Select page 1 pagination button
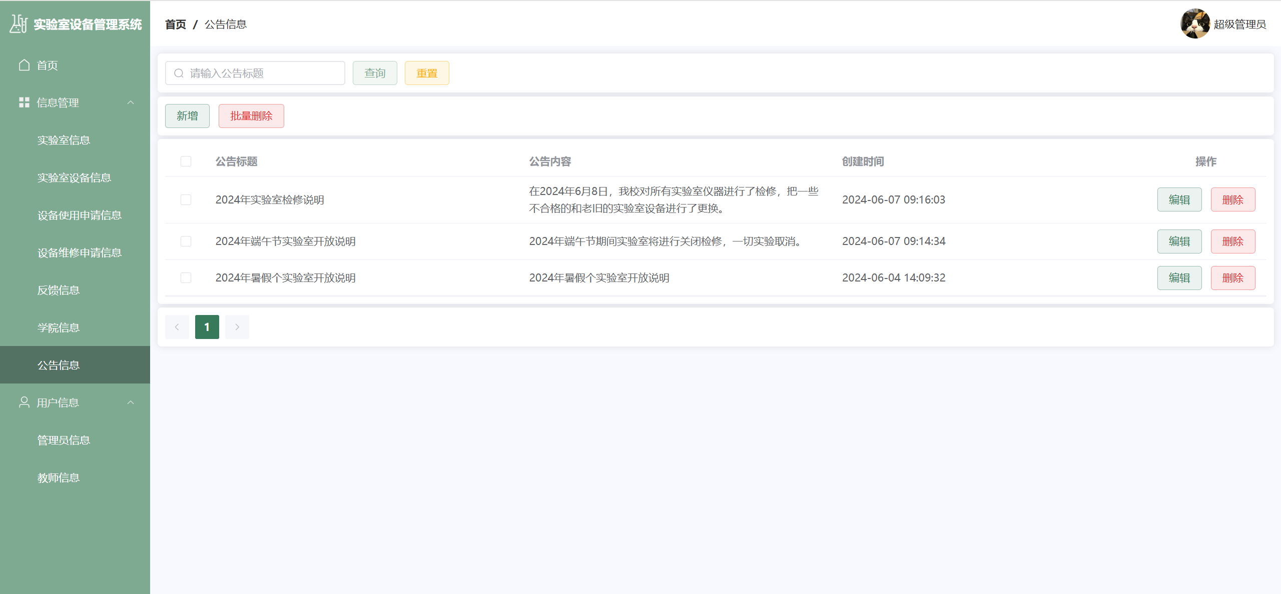The width and height of the screenshot is (1281, 594). click(207, 327)
